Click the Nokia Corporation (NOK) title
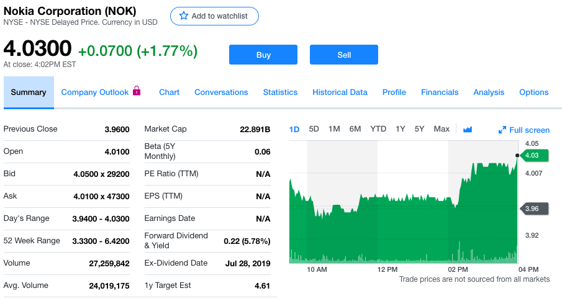 click(x=70, y=11)
